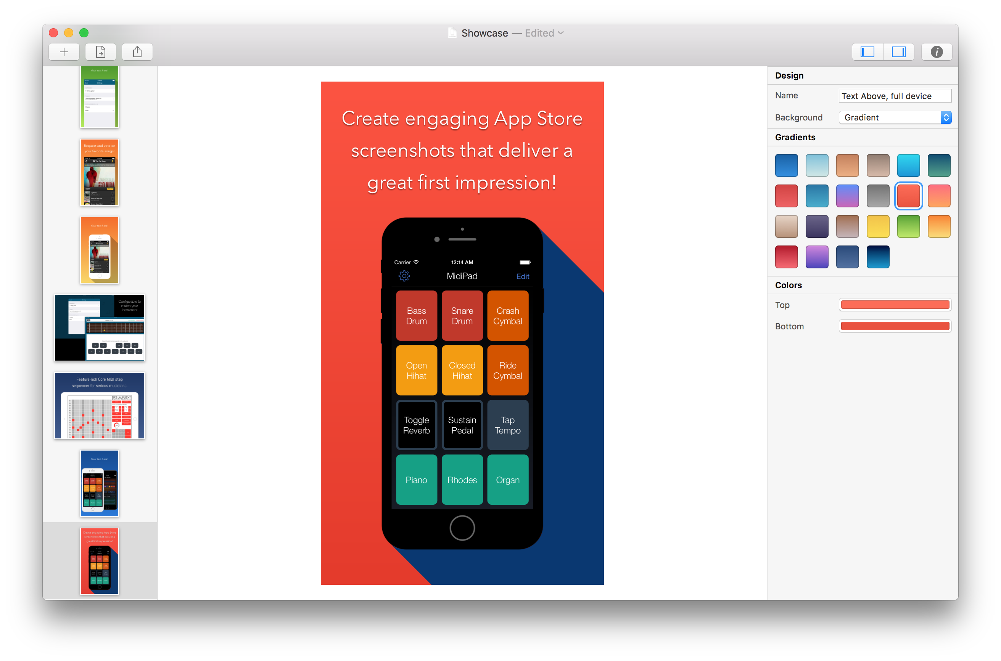Click the Gradient dropdown stepper arrows
1001x661 pixels.
coord(946,117)
